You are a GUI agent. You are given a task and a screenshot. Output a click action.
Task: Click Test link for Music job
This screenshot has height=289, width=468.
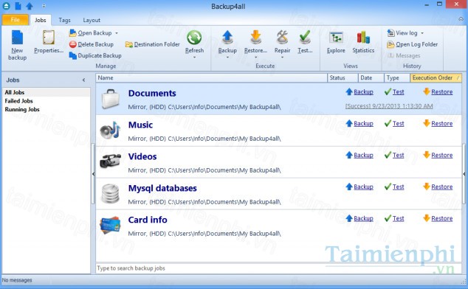(x=398, y=123)
